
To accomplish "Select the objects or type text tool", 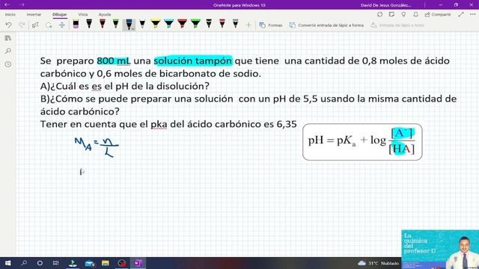I will [35, 25].
